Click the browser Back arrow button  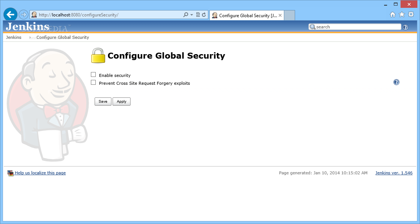10,15
